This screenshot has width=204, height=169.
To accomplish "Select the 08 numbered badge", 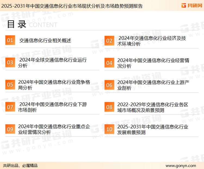I will [109, 107].
